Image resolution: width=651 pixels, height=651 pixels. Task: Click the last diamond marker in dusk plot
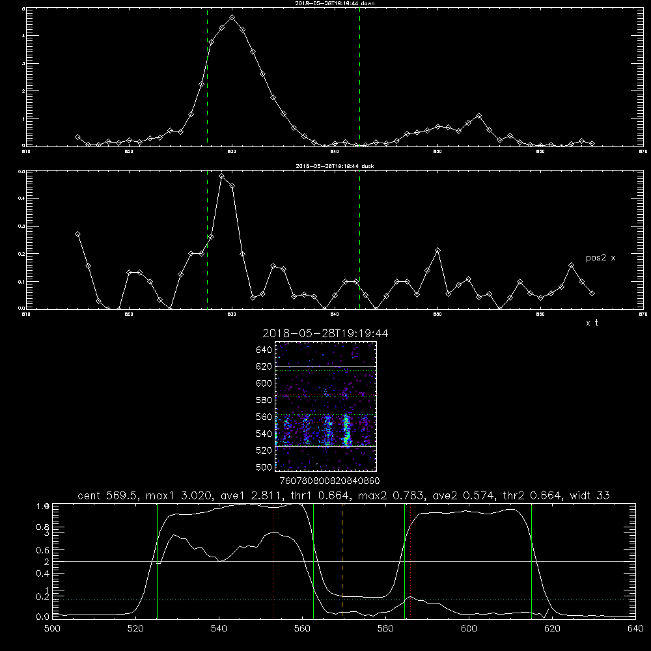point(592,293)
